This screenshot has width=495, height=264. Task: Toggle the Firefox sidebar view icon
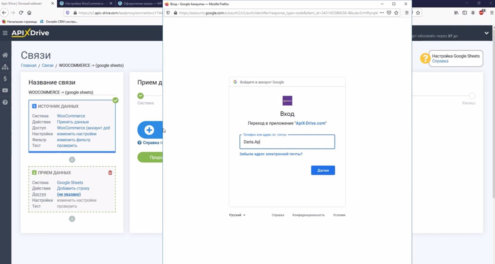click(x=465, y=13)
